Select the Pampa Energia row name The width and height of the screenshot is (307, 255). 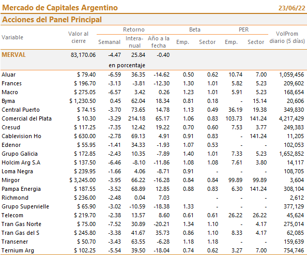pos(21,189)
